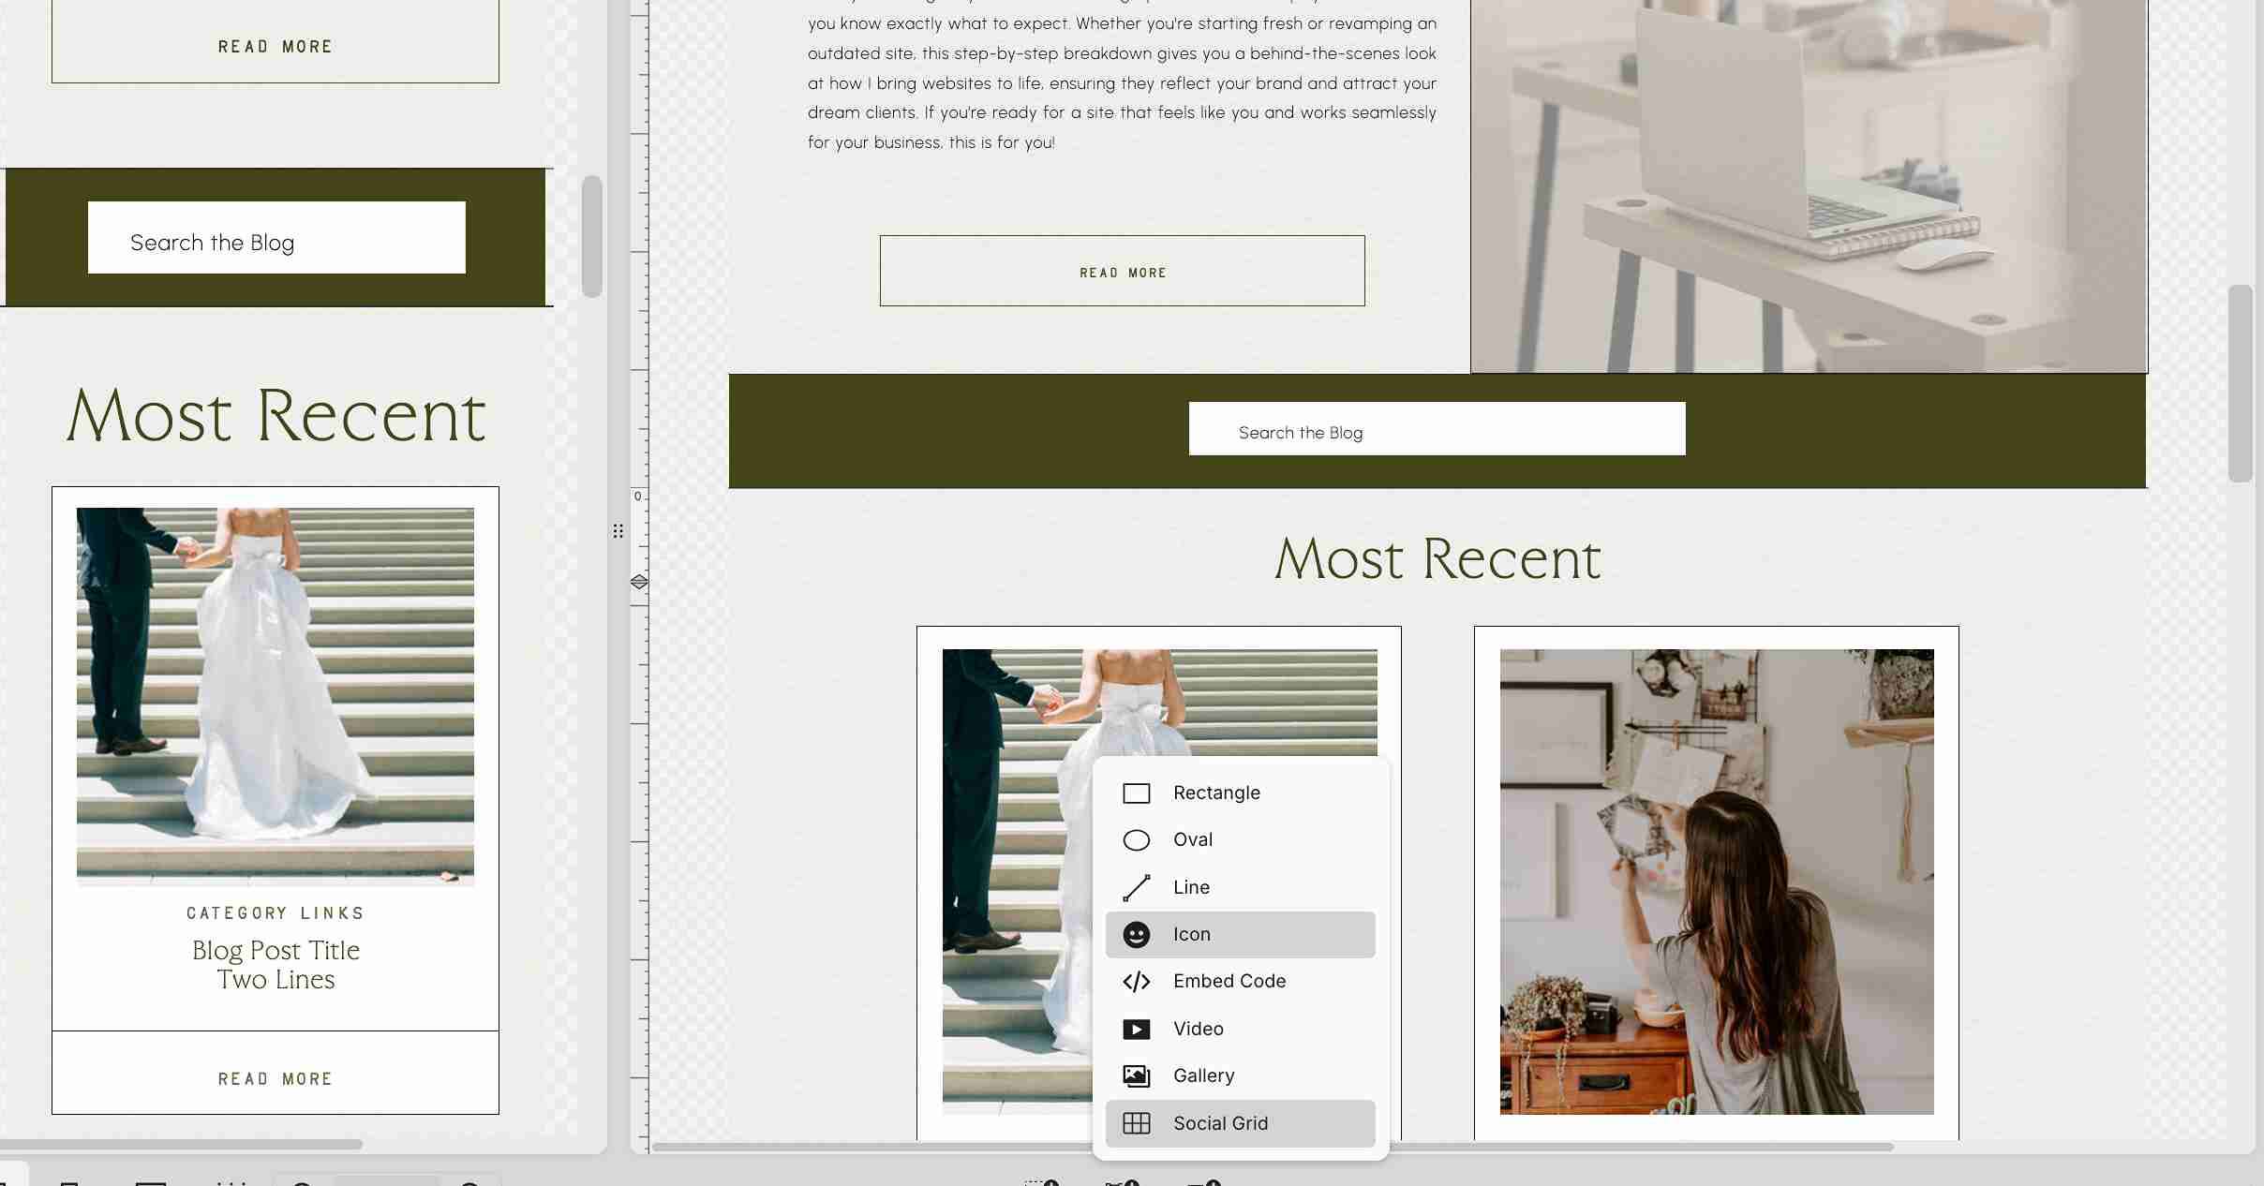Select the Icon smiley tool
Image resolution: width=2264 pixels, height=1186 pixels.
click(x=1191, y=934)
